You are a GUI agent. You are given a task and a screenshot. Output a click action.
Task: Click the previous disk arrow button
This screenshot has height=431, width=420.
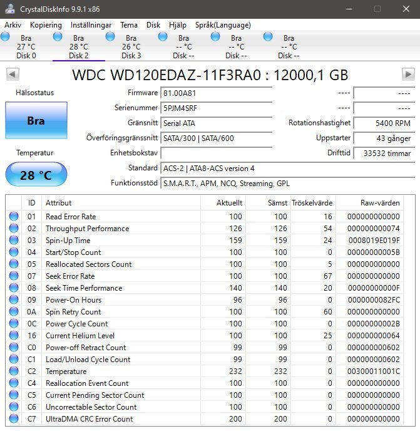[13, 74]
